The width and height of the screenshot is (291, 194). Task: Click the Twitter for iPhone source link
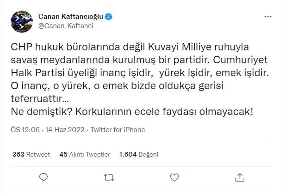point(118,130)
